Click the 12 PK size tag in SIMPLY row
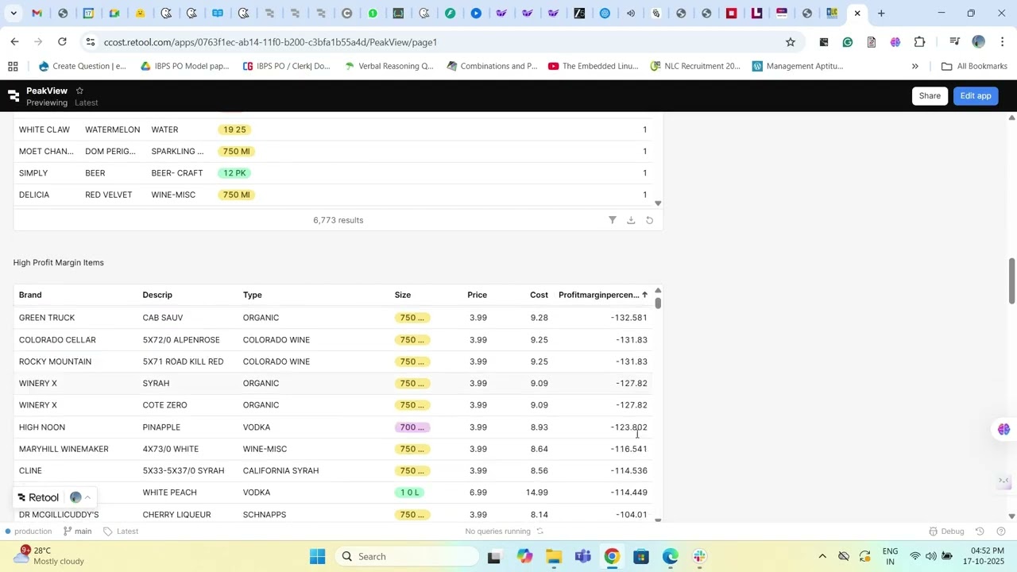This screenshot has width=1017, height=572. click(x=234, y=173)
